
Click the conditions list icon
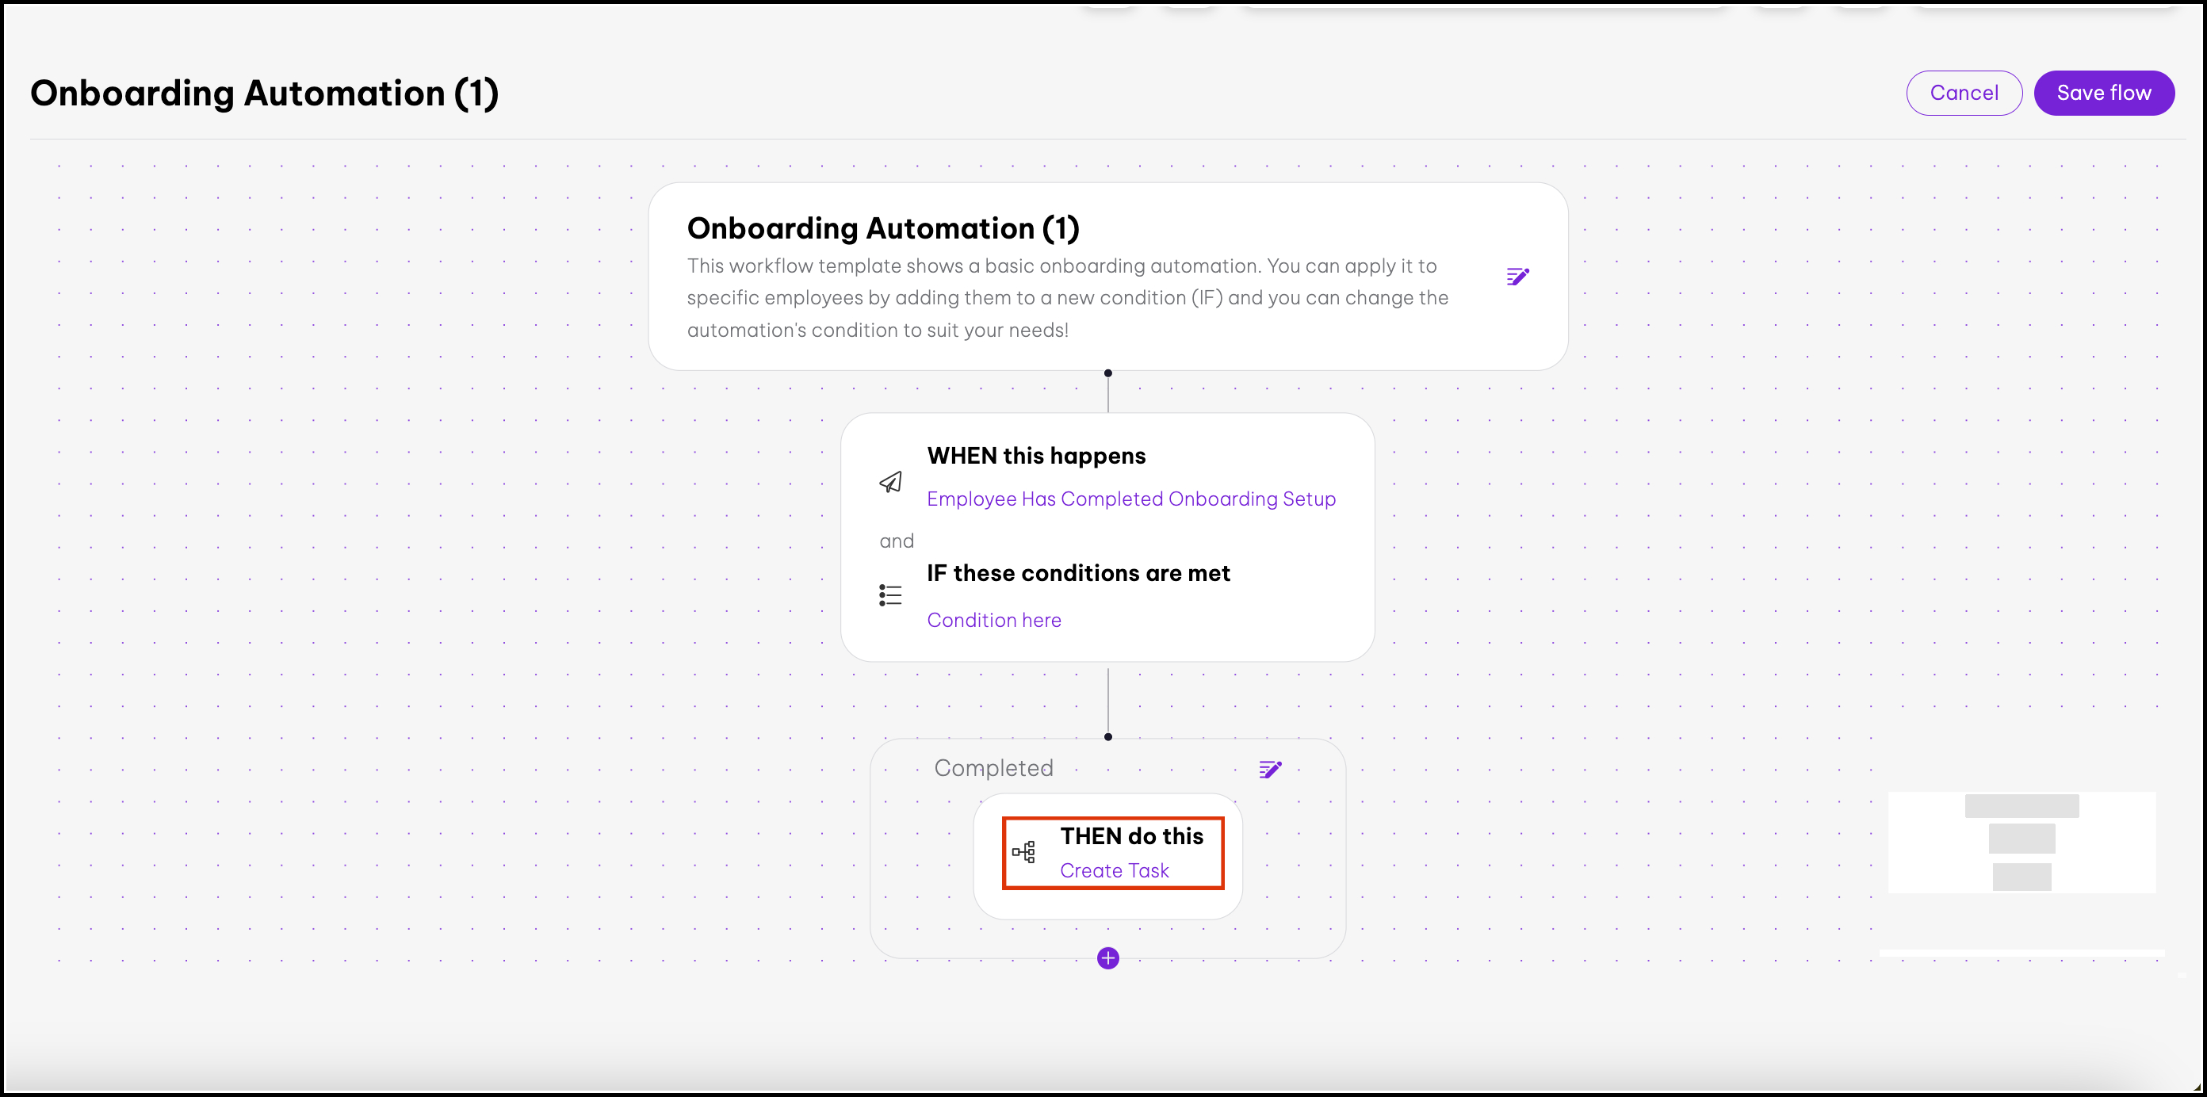[x=890, y=595]
